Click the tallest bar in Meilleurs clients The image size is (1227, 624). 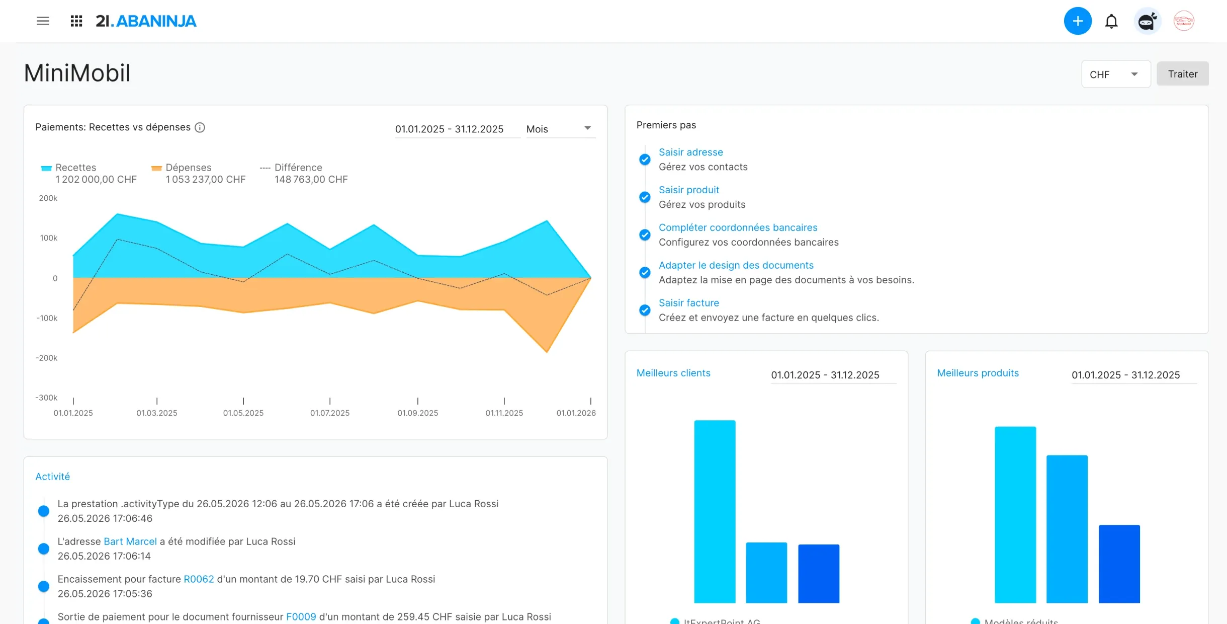(x=715, y=511)
